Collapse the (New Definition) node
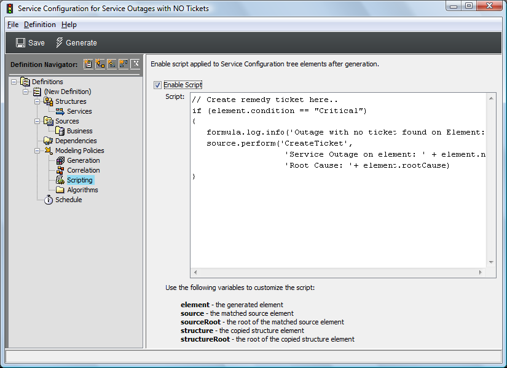This screenshot has width=507, height=368. [x=26, y=92]
